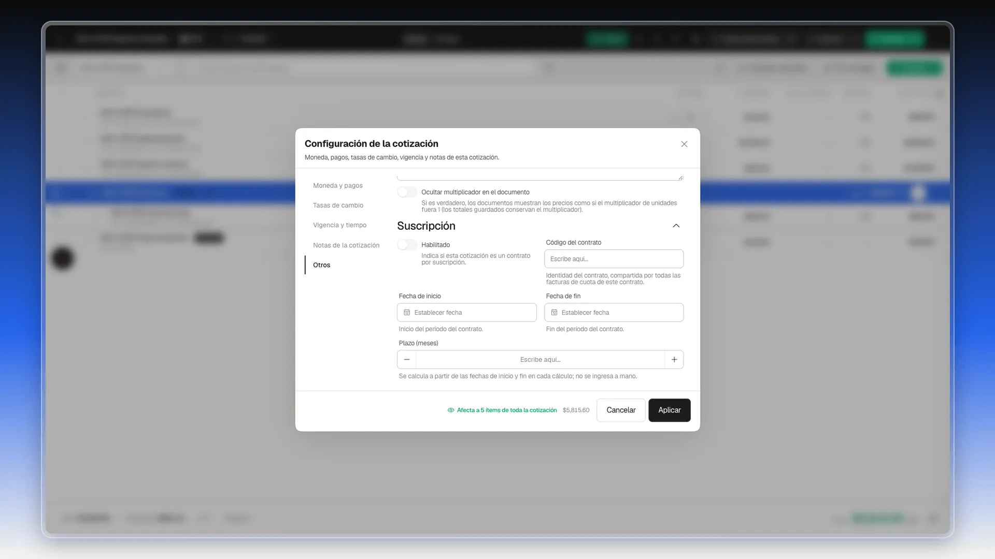This screenshot has height=559, width=995.
Task: Click the Cancelar button
Action: pos(621,410)
